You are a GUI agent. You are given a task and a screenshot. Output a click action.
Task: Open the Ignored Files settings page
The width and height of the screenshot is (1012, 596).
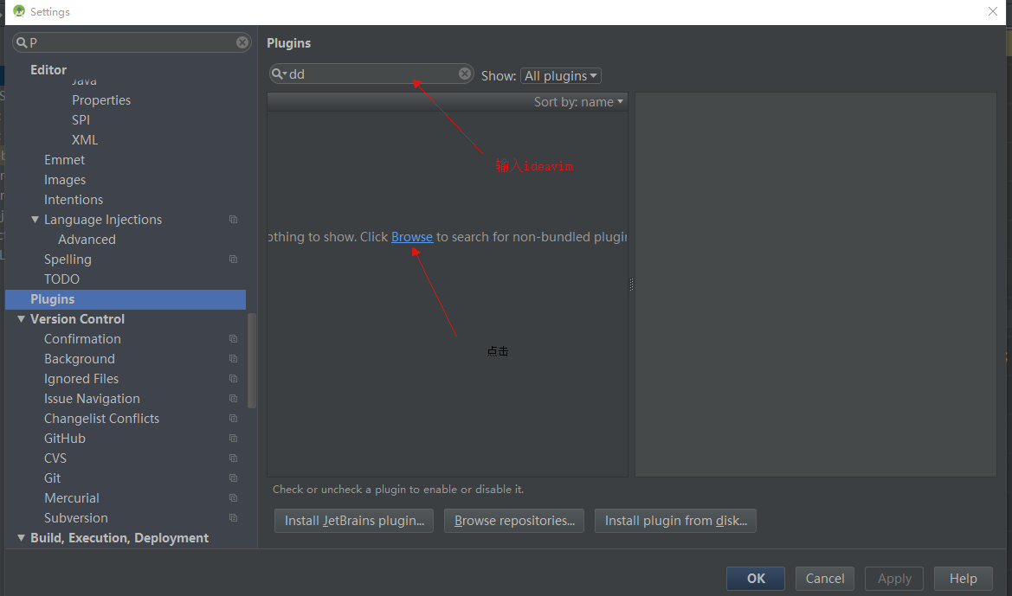coord(81,379)
